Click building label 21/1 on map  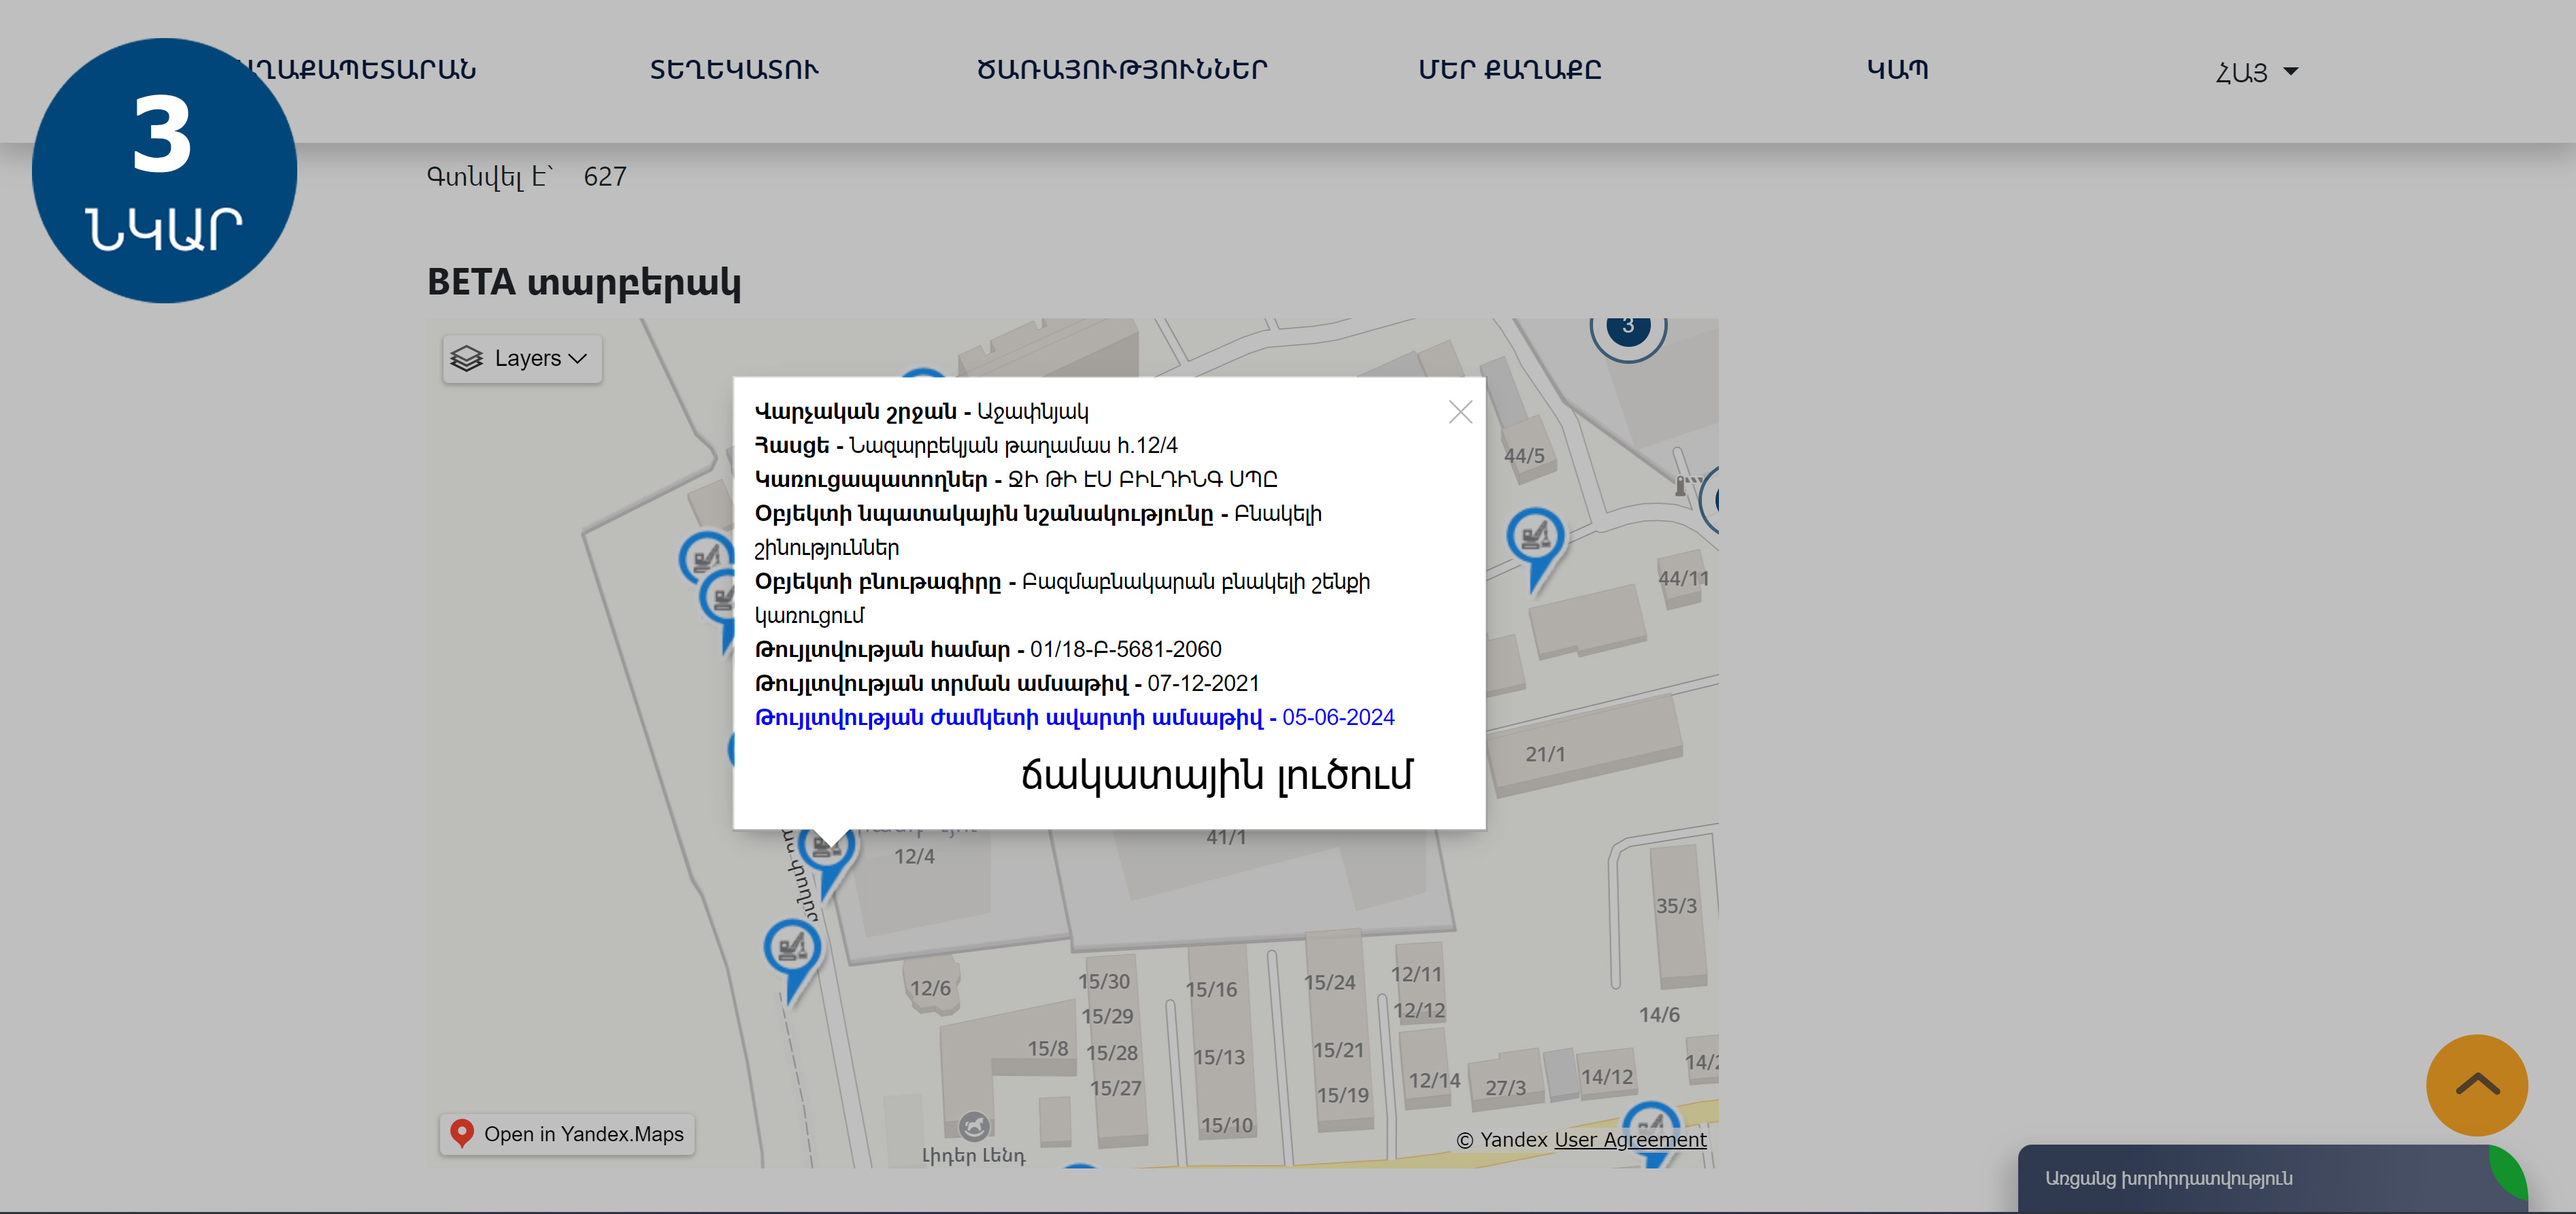pos(1545,754)
